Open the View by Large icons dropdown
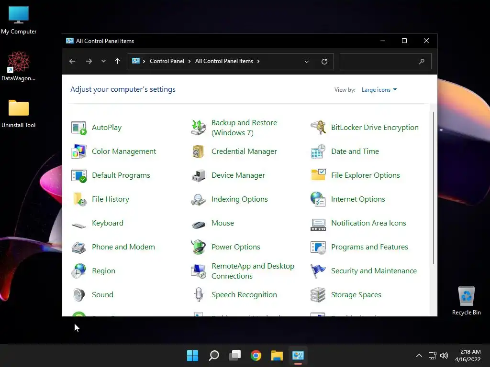Screen dimensions: 490x367 (379, 90)
